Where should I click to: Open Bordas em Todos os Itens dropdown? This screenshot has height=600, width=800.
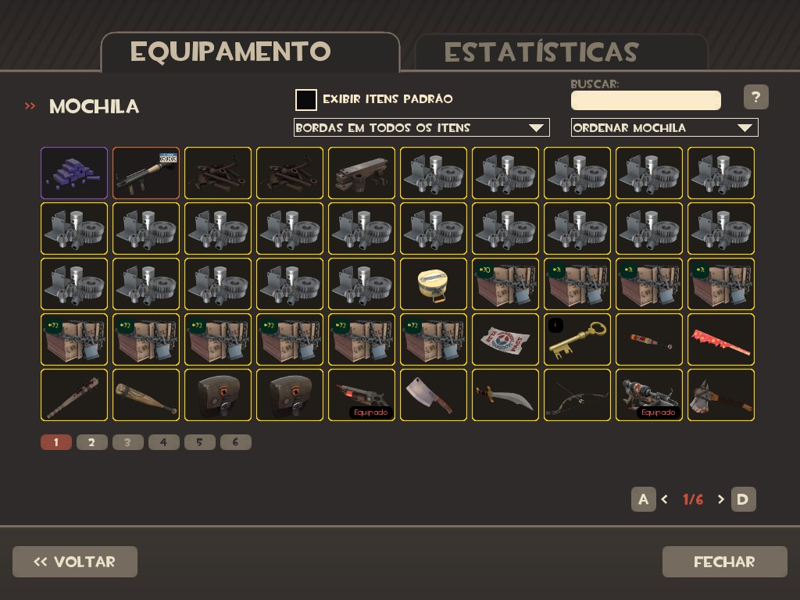(421, 127)
